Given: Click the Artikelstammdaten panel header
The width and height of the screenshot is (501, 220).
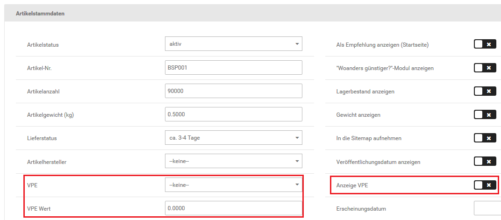Looking at the screenshot, I should [40, 14].
